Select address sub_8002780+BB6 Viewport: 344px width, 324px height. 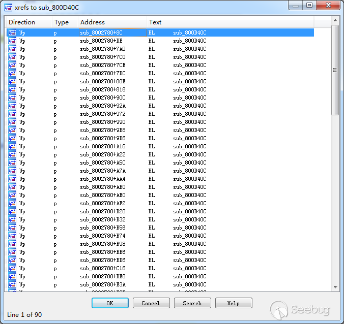click(103, 252)
